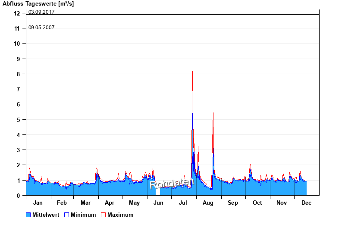Click the white Minimum legend swatch
The width and height of the screenshot is (345, 237).
pos(66,215)
